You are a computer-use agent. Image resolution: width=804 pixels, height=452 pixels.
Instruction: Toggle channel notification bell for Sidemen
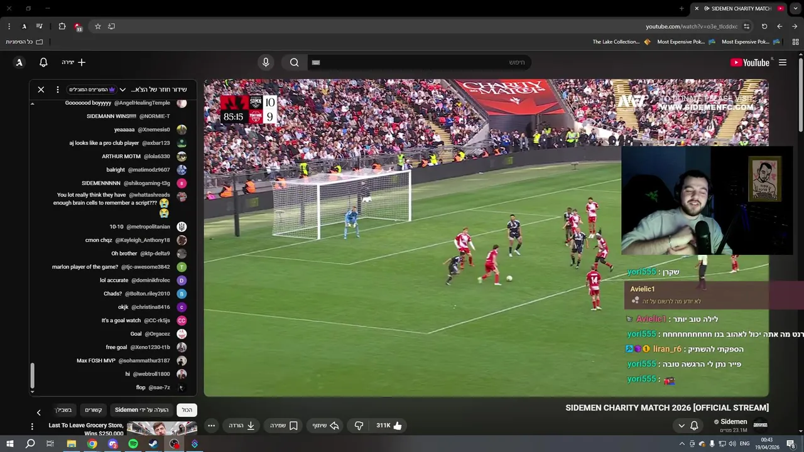click(x=694, y=426)
